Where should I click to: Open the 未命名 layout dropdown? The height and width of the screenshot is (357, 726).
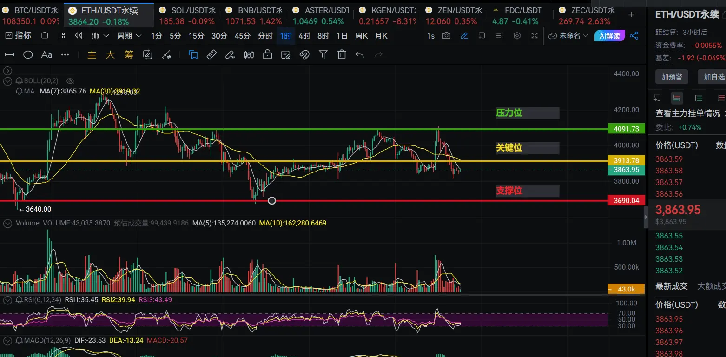pyautogui.click(x=568, y=36)
